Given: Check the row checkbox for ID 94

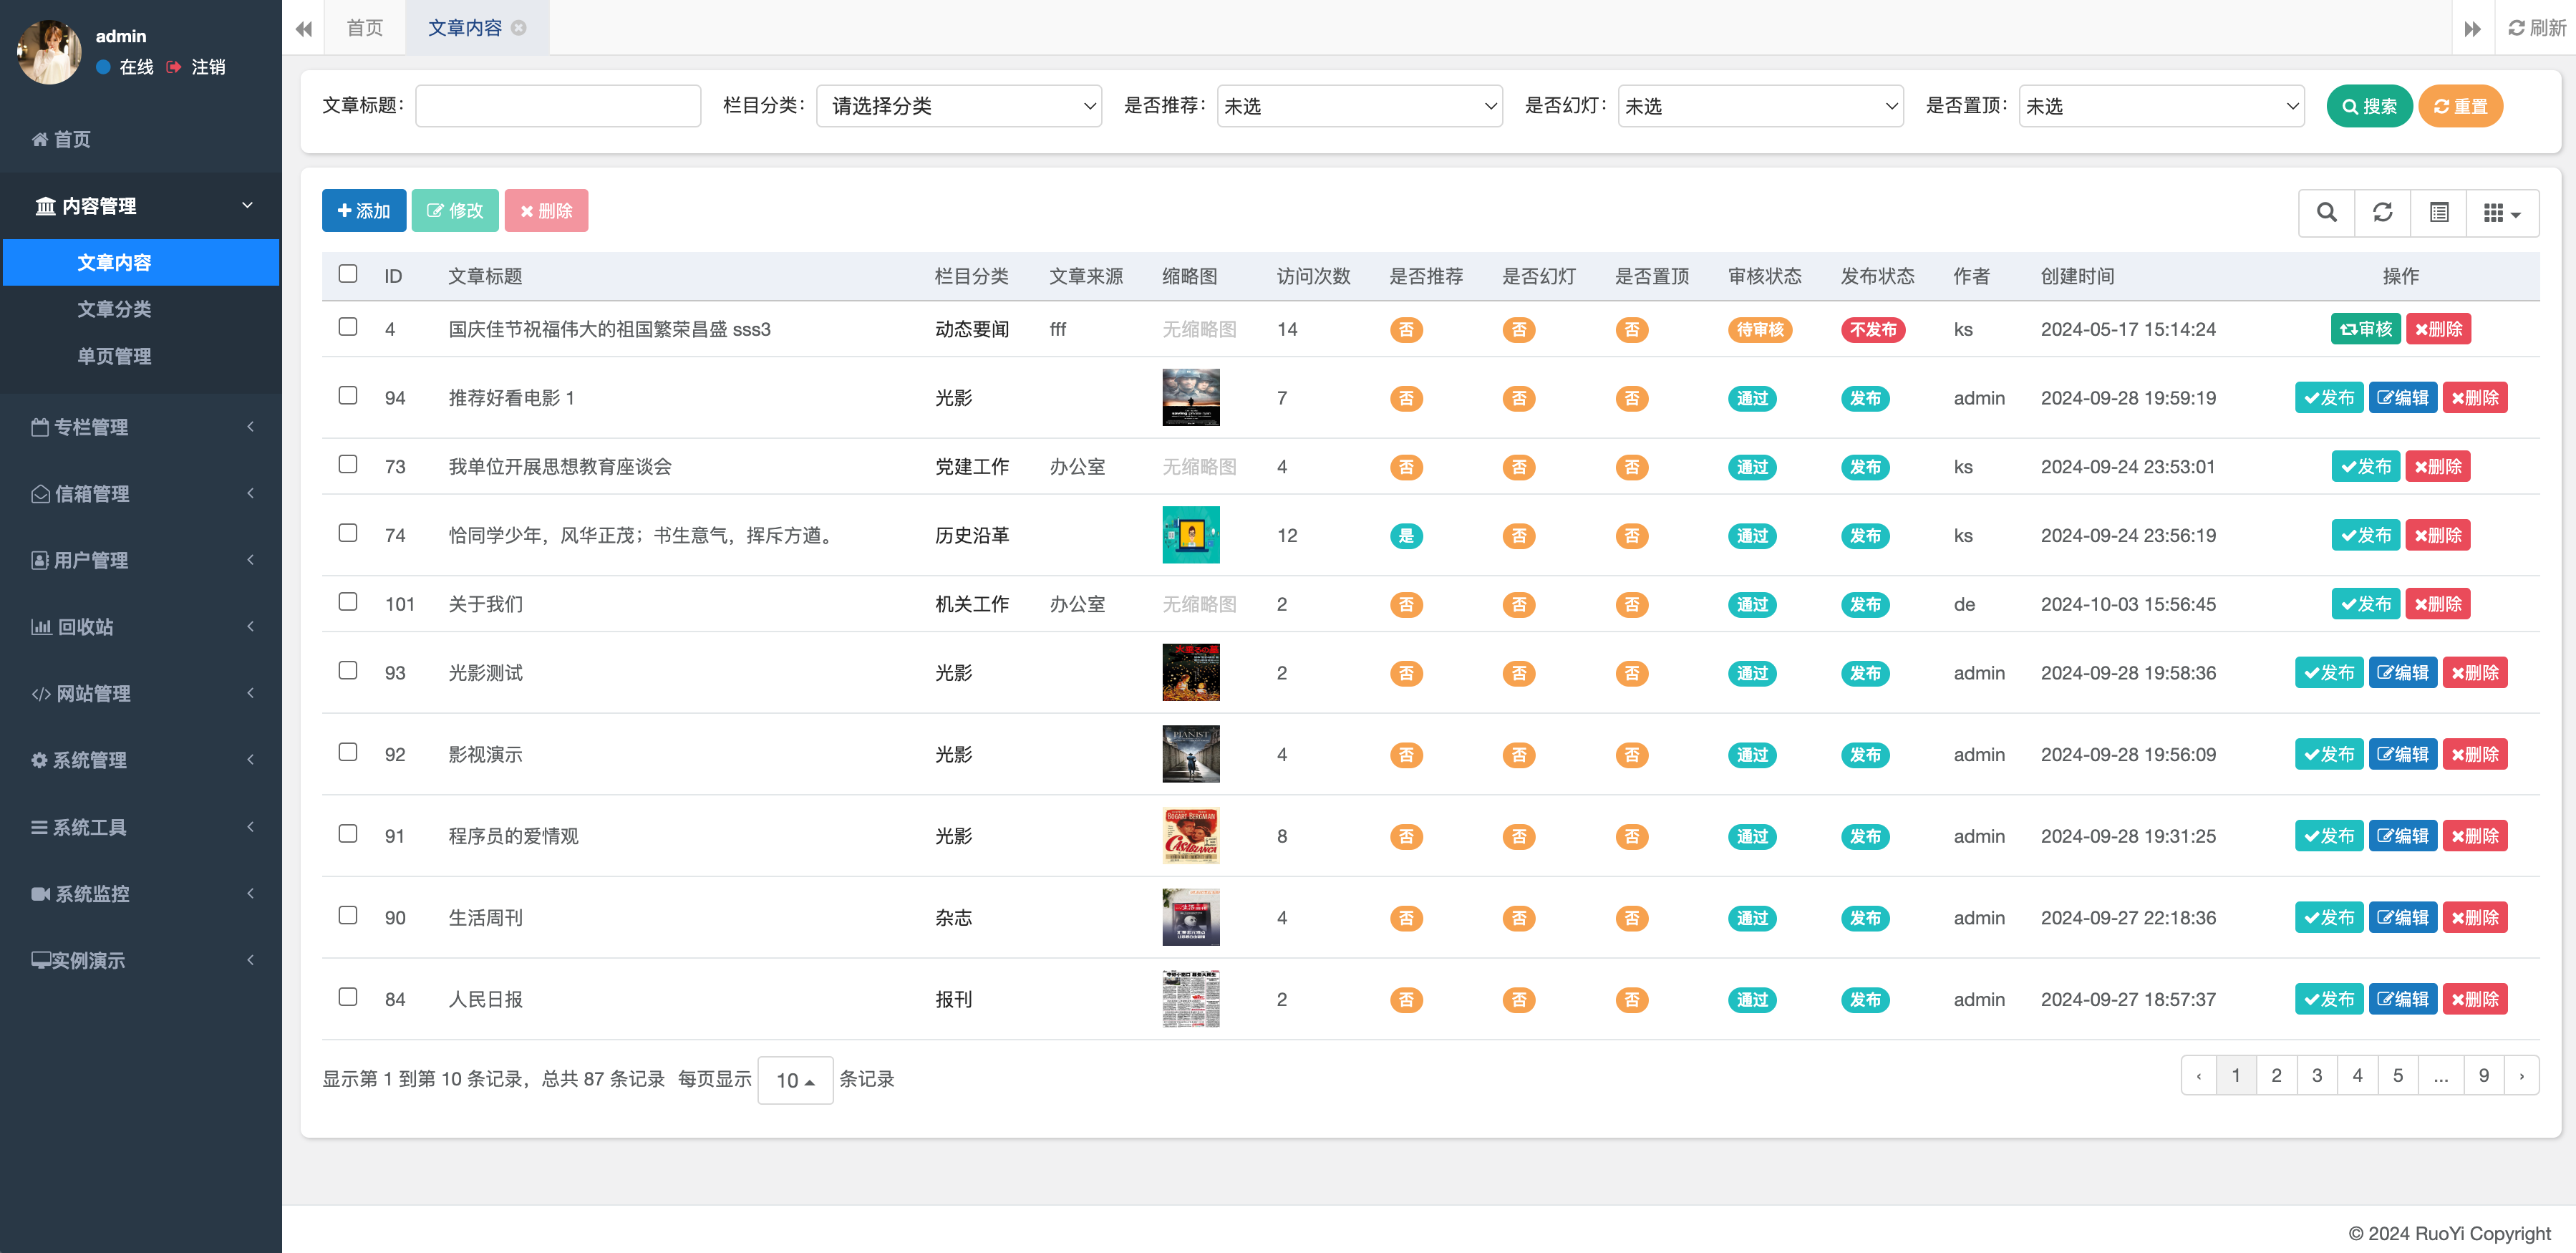Looking at the screenshot, I should click(x=348, y=396).
